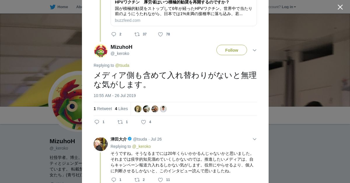Open more options for MizuhoH's tweet

(255, 50)
